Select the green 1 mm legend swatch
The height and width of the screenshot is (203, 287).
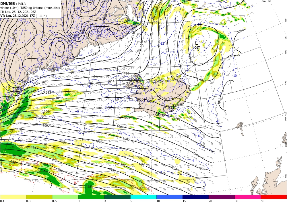pyautogui.click(x=91, y=197)
